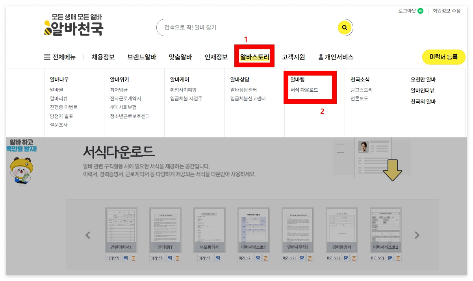The height and width of the screenshot is (281, 473).
Task: Open 언론보도 submenu item
Action: tap(359, 99)
